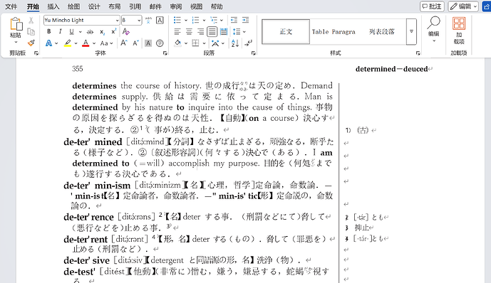Switch to the 插入 (Insert) tab
Screen dimensions: 491x283
53,6
